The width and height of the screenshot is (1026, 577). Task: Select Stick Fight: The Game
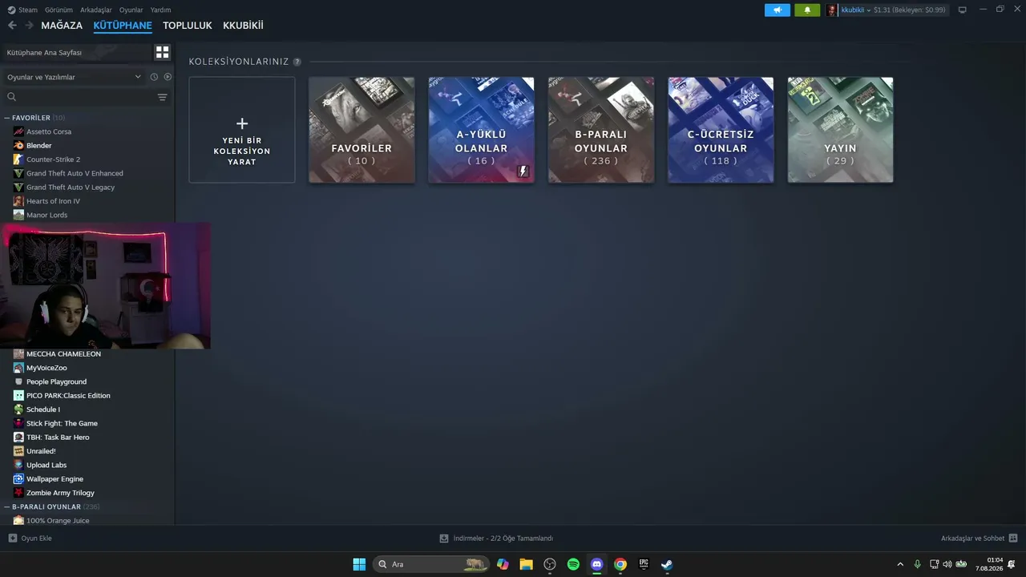[62, 423]
